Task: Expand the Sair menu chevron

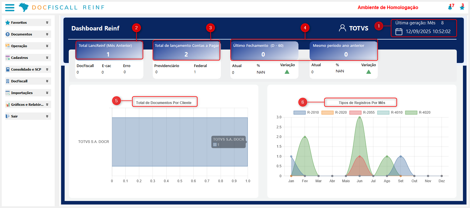Action: coord(47,116)
